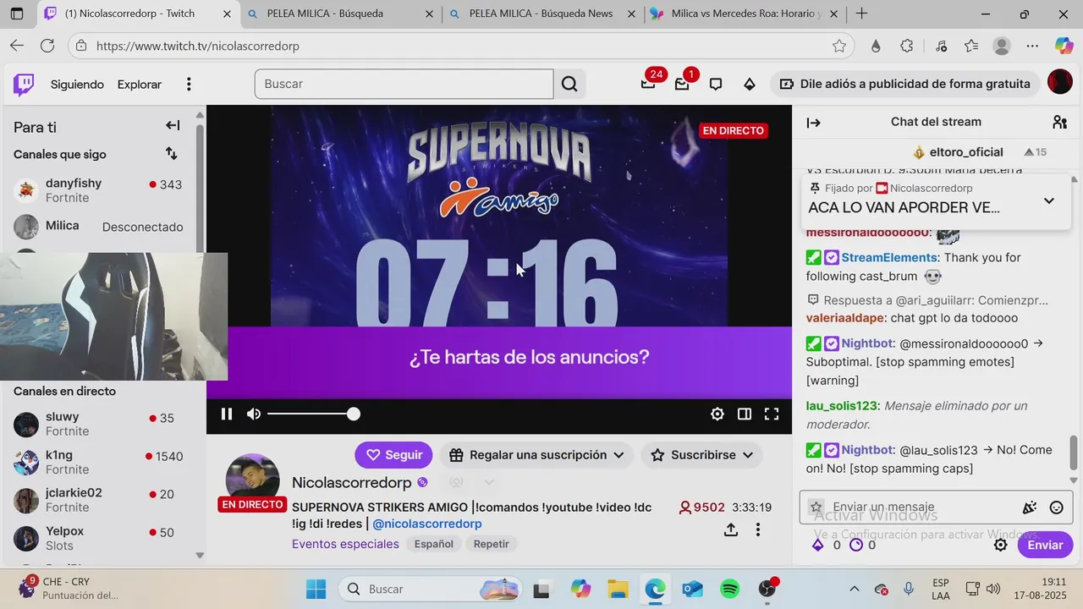Open Regalar una suscripción dropdown
The width and height of the screenshot is (1083, 609).
point(536,455)
